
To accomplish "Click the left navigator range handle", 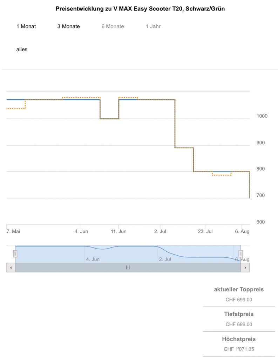I will [15, 253].
